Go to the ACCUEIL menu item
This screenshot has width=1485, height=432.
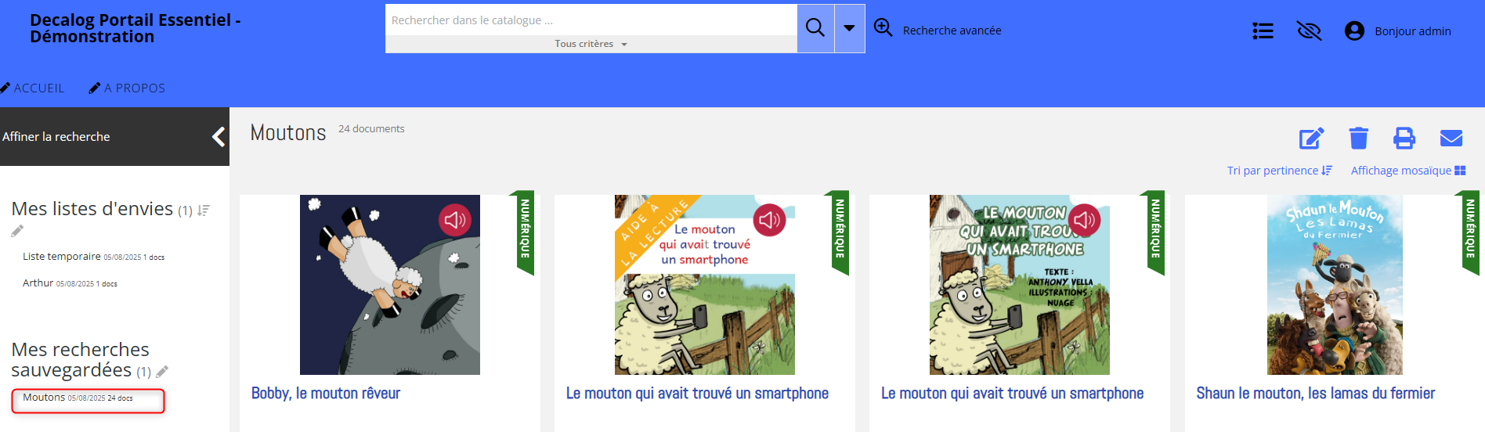(x=39, y=88)
